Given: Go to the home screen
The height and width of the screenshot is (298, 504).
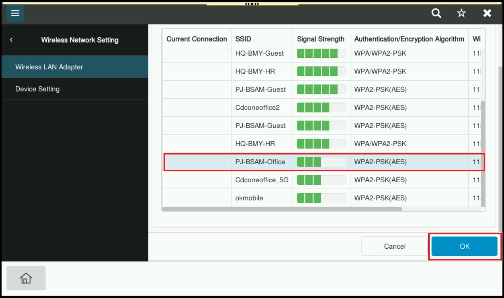Looking at the screenshot, I should coord(26,278).
